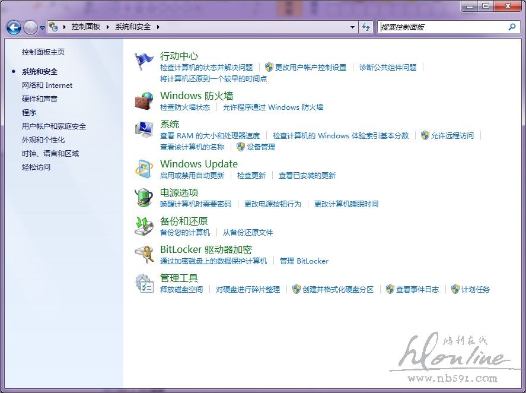Select 硬件和声音 in the sidebar
Screen dimensions: 526x393
click(x=40, y=99)
